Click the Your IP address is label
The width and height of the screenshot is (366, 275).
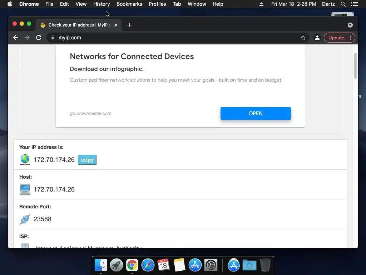41,147
